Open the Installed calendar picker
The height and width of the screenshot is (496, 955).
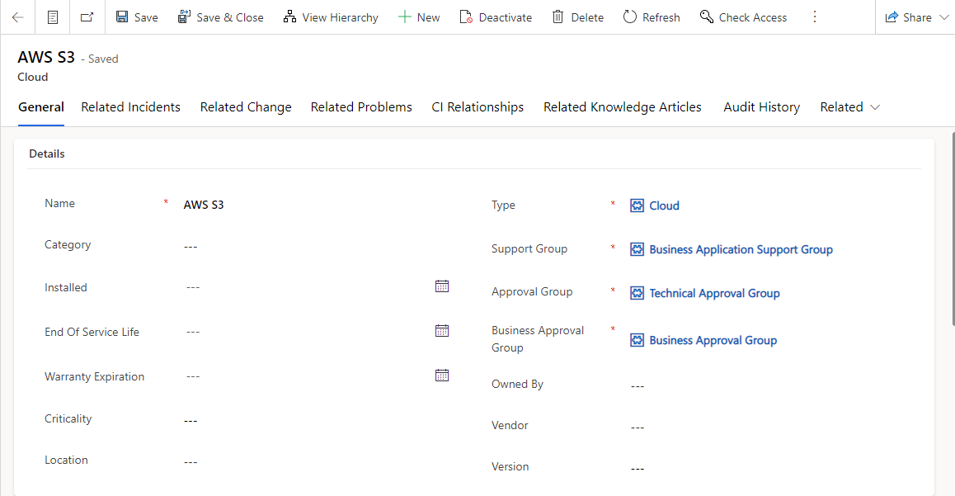[442, 286]
